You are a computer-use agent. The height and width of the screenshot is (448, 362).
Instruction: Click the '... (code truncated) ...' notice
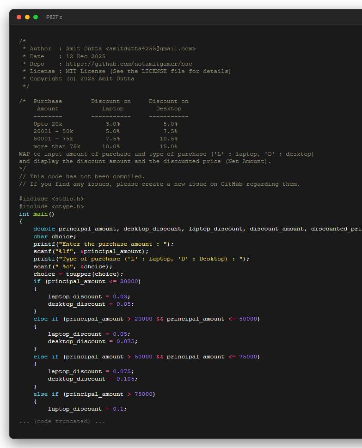(x=62, y=421)
